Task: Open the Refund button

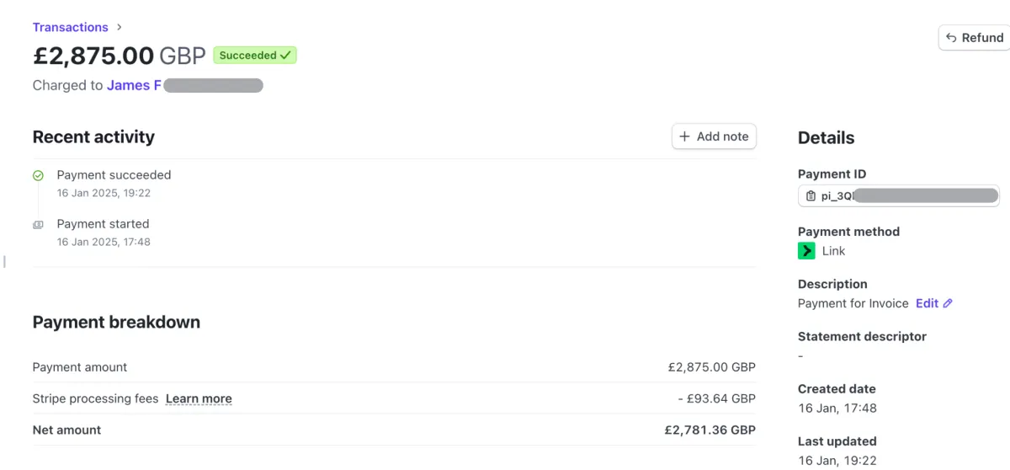Action: 975,38
